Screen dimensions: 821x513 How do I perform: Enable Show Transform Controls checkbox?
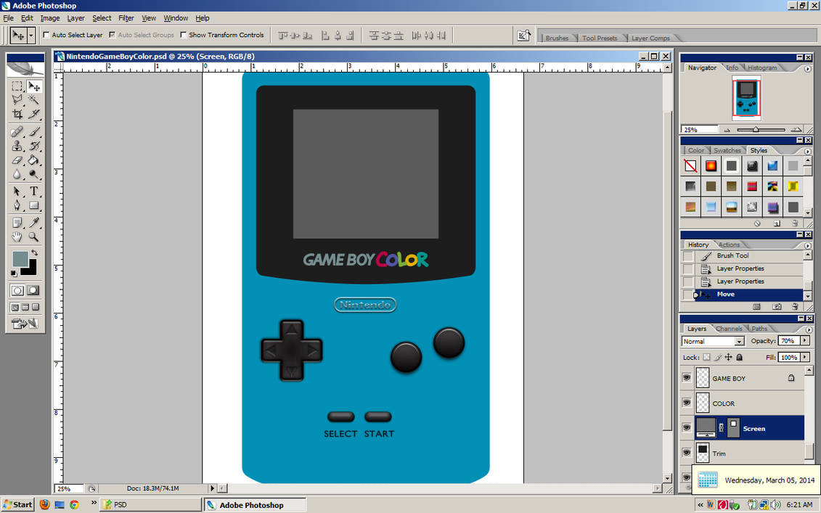[183, 35]
